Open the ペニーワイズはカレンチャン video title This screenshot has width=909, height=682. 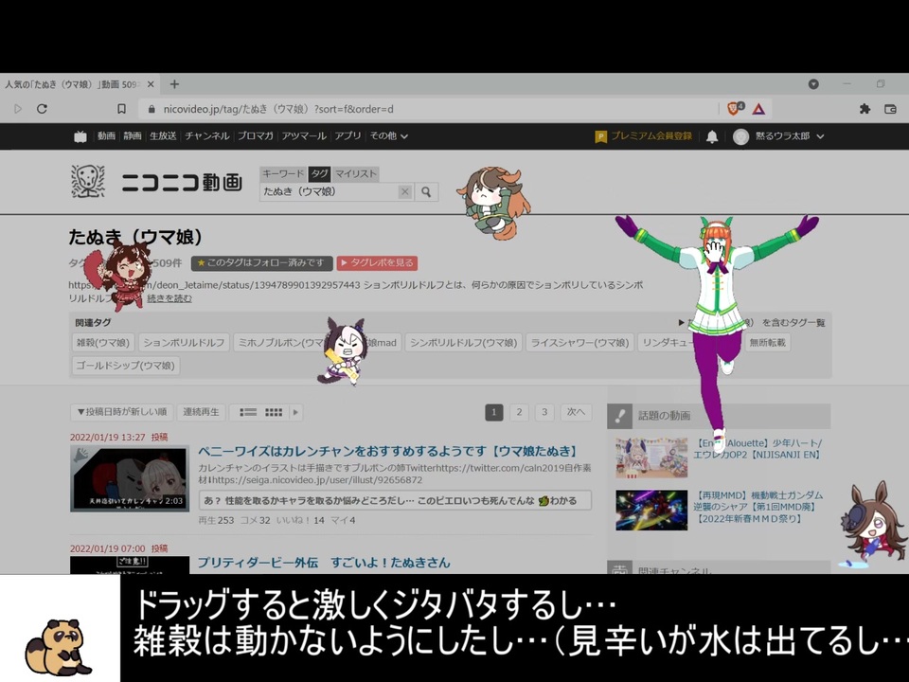(x=387, y=452)
